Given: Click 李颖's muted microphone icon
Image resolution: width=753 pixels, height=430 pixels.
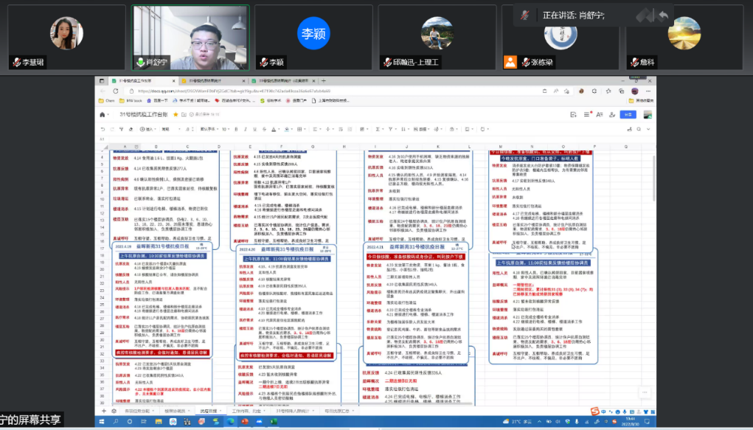Looking at the screenshot, I should pyautogui.click(x=264, y=63).
